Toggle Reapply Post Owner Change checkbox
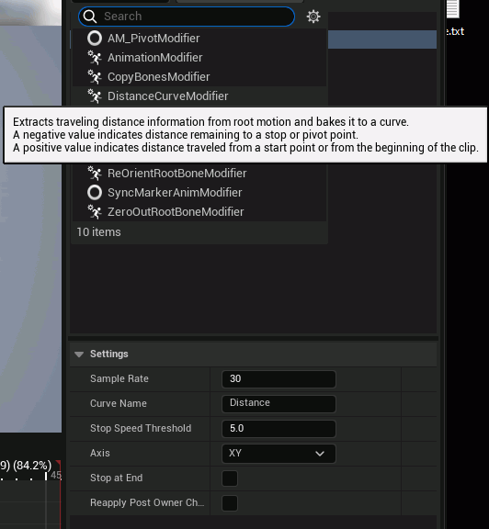The image size is (489, 529). (230, 503)
